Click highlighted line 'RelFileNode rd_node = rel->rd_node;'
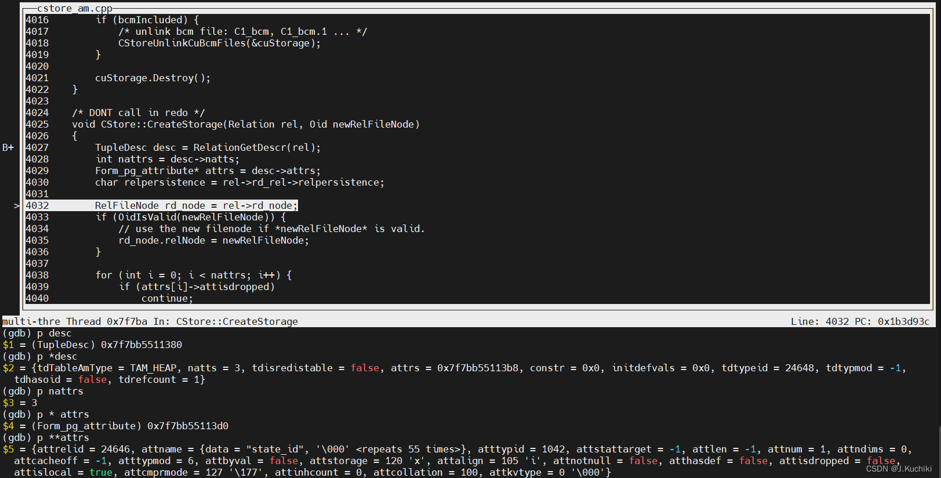The height and width of the screenshot is (478, 941). pos(197,205)
